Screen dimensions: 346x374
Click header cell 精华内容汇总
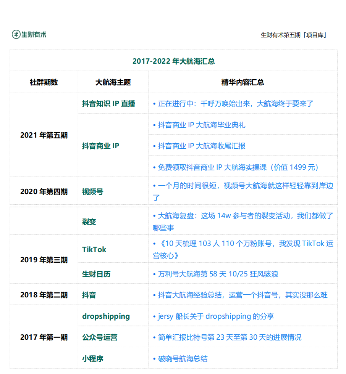[x=243, y=82]
